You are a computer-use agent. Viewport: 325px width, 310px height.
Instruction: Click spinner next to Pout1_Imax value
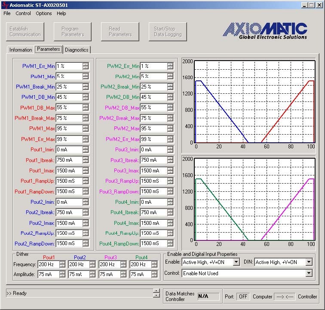tap(86, 171)
